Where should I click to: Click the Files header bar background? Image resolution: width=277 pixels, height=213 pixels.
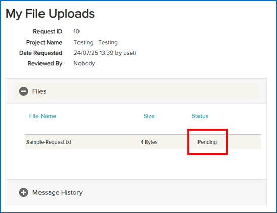(136, 91)
